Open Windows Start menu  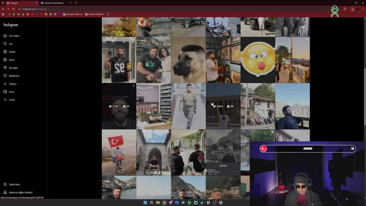coord(145,203)
